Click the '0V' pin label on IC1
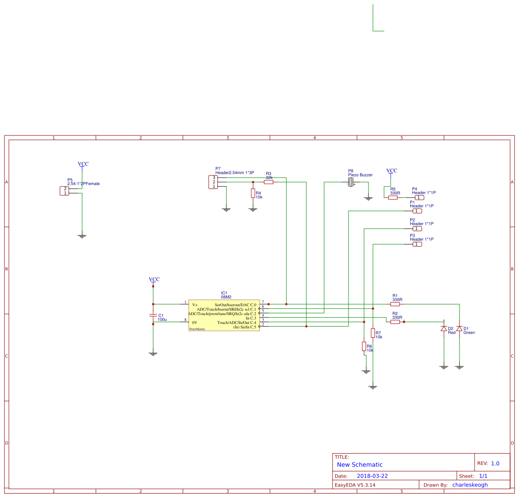Viewport: 519px width, 498px height. click(x=194, y=323)
